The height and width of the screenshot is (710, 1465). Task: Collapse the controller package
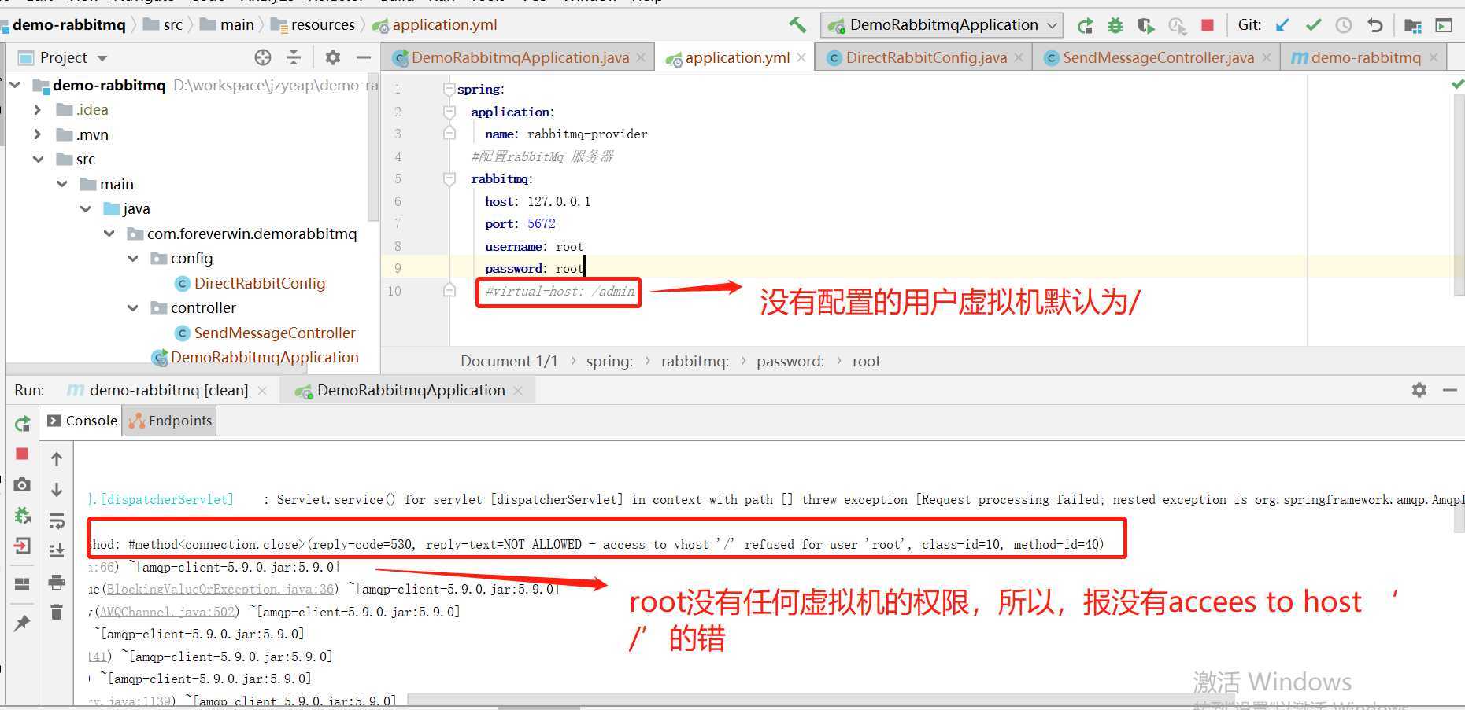(x=133, y=308)
